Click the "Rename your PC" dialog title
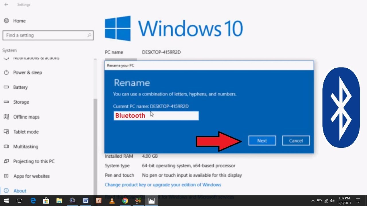 click(x=120, y=66)
